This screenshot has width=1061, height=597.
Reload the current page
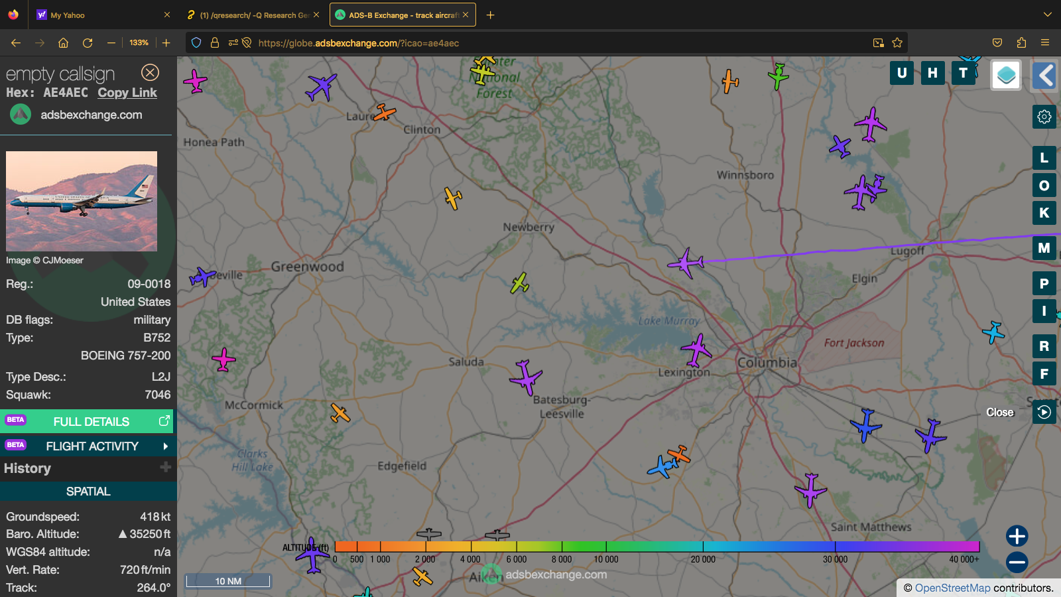88,42
